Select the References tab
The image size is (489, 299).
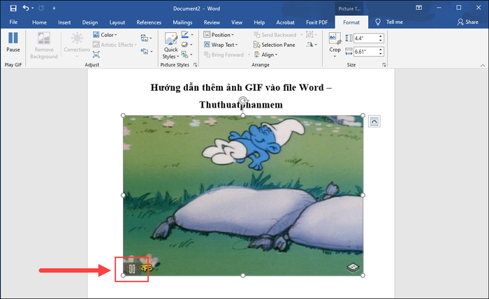tap(149, 22)
